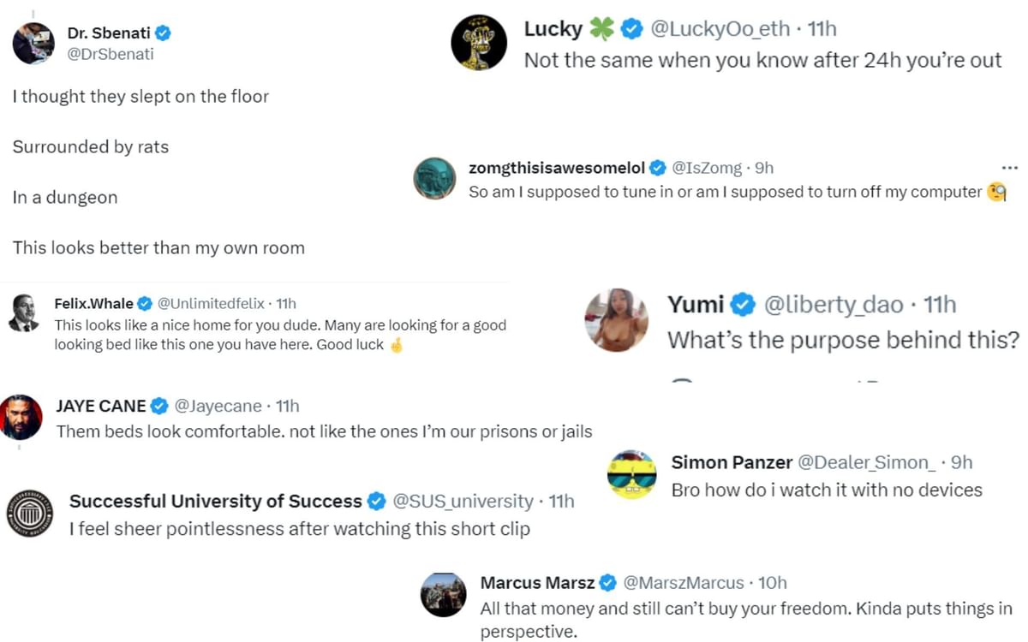Click JAYE CANE's verified badge
1028x642 pixels.
160,406
